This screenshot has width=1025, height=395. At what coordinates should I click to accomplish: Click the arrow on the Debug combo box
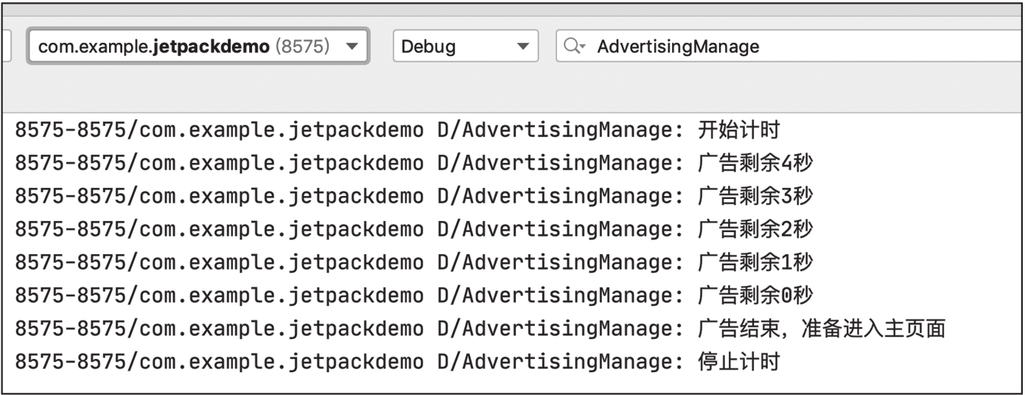coord(522,47)
